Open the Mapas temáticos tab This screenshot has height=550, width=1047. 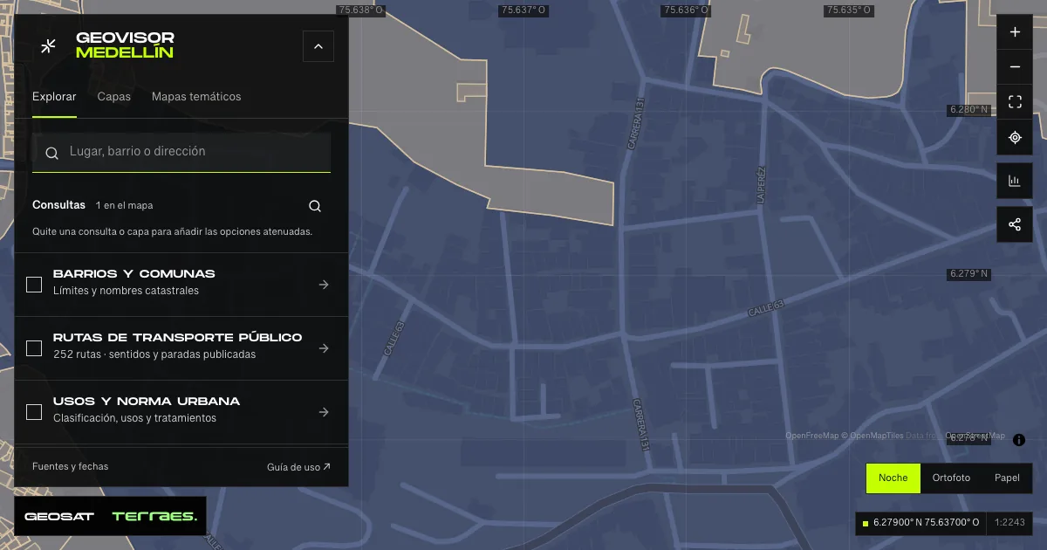[196, 97]
